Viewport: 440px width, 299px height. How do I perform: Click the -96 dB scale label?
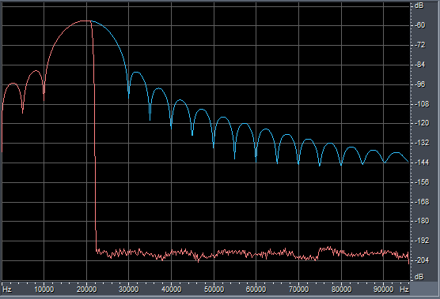coord(420,84)
